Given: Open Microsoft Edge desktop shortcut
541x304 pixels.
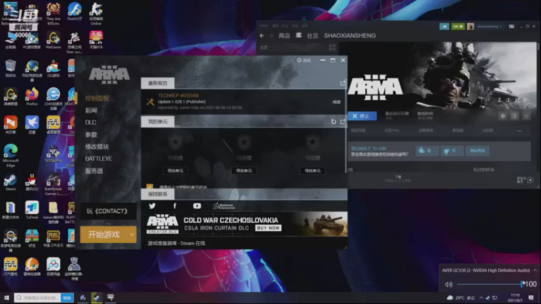Looking at the screenshot, I should pos(10,156).
